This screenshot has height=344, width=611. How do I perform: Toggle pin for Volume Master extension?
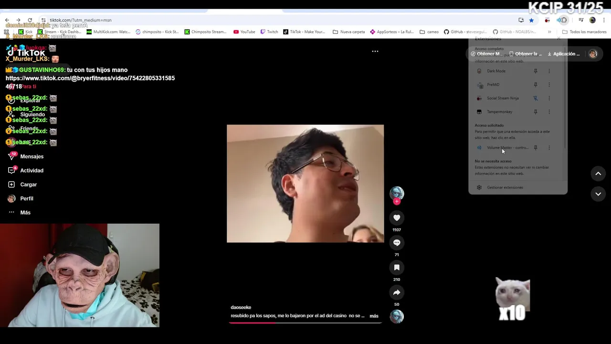coord(536,148)
